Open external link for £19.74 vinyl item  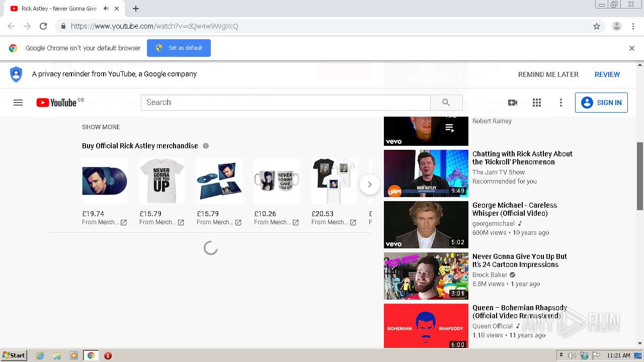[x=123, y=222]
